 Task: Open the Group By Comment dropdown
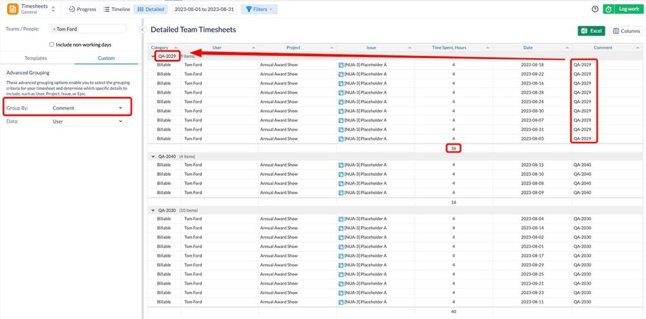88,108
